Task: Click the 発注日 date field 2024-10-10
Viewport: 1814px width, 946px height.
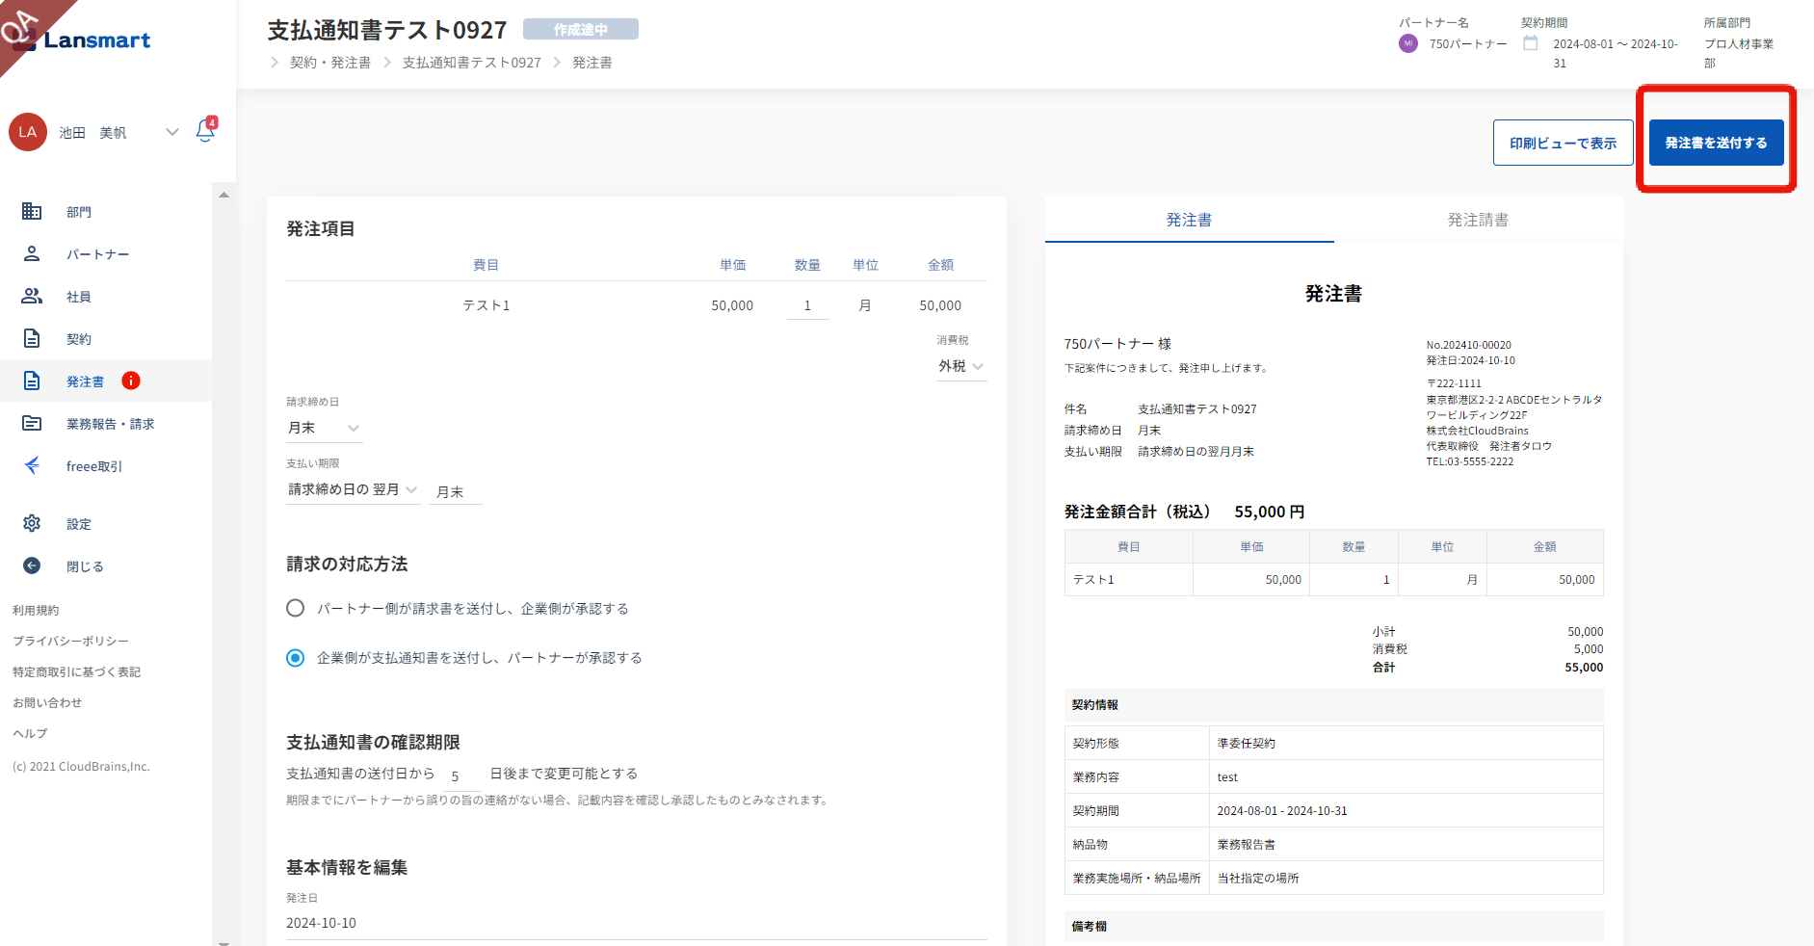Action: (x=636, y=923)
